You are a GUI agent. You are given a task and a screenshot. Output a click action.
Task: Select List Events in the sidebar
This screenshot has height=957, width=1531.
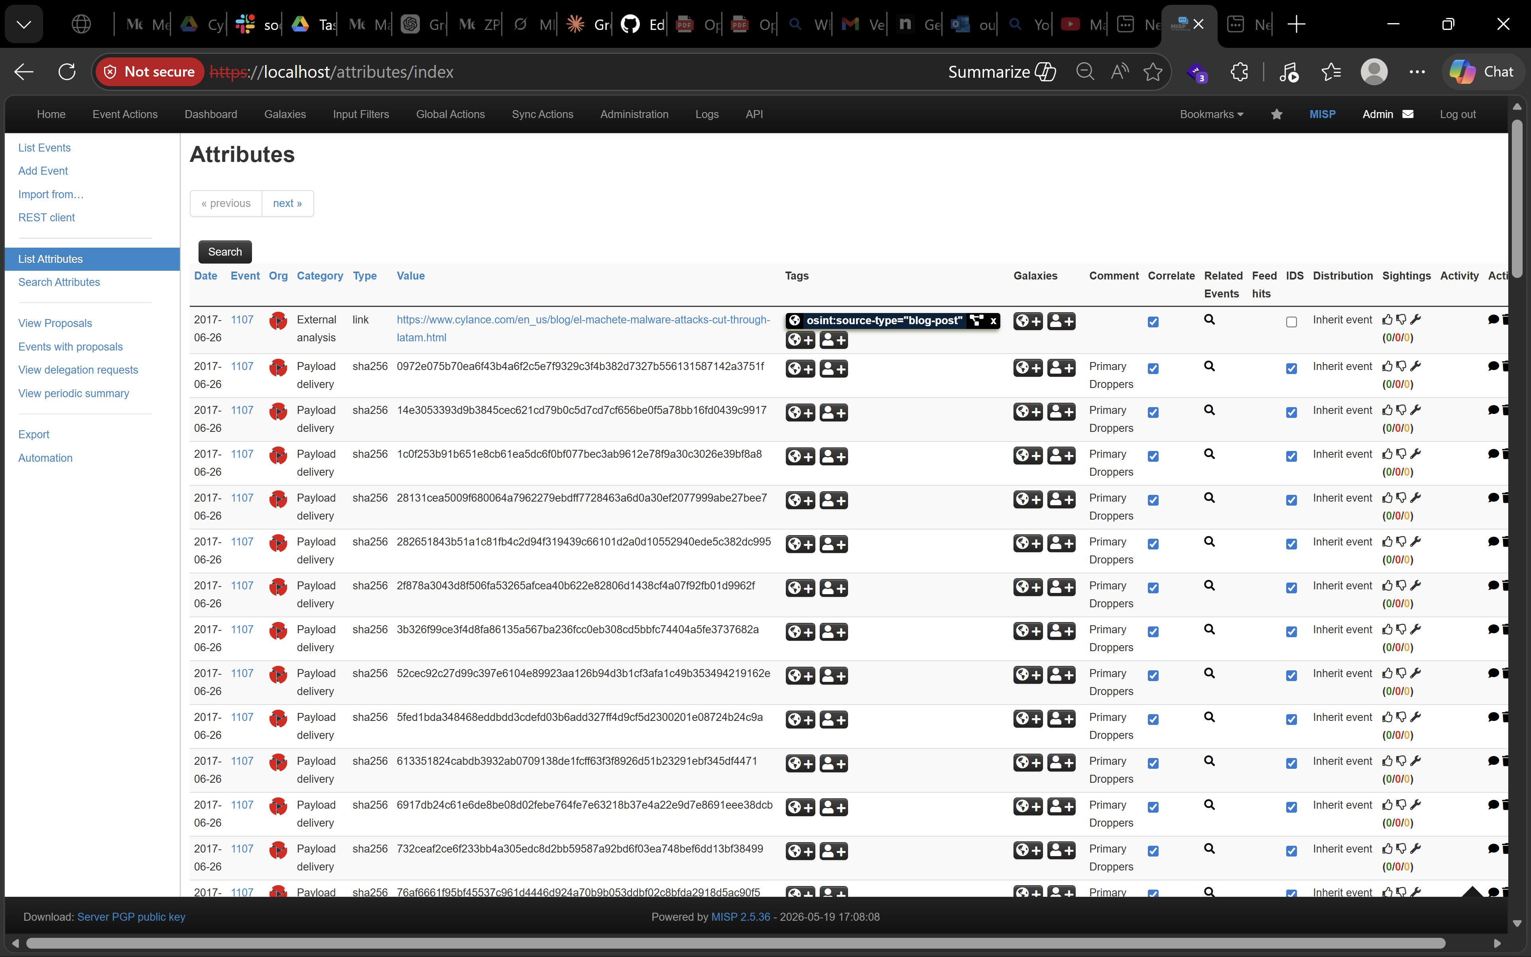click(44, 148)
